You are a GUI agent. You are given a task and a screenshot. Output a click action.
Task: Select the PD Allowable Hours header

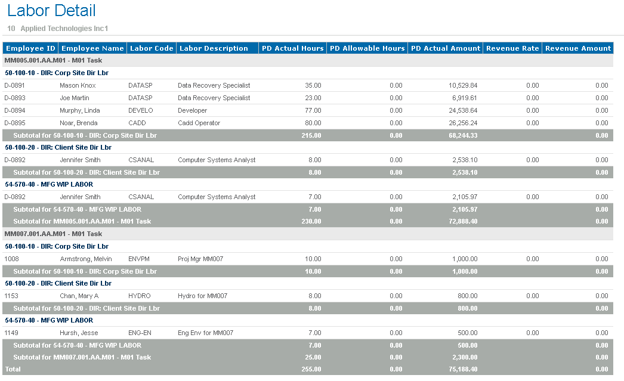click(367, 48)
